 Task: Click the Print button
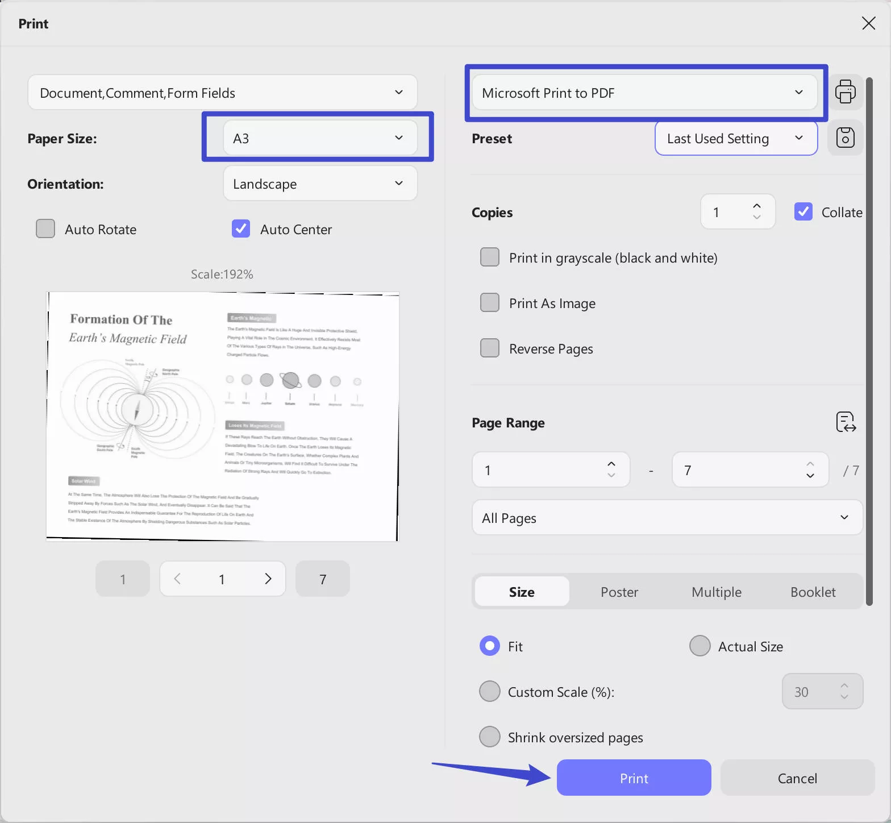coord(634,778)
